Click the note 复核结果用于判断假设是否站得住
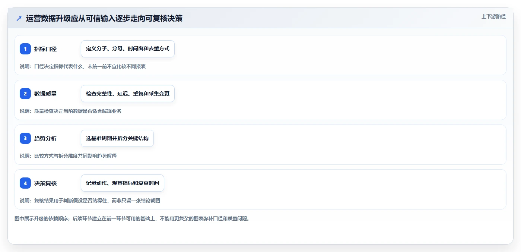Image resolution: width=521 pixels, height=252 pixels. click(90, 201)
